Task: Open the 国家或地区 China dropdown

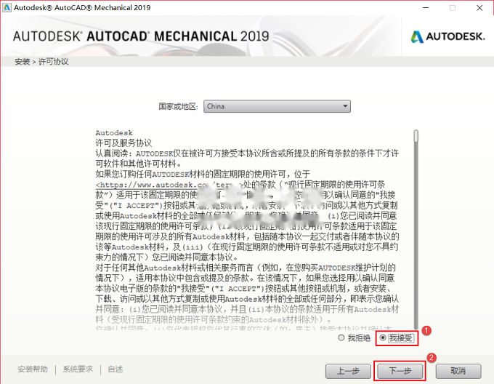Action: tap(277, 106)
